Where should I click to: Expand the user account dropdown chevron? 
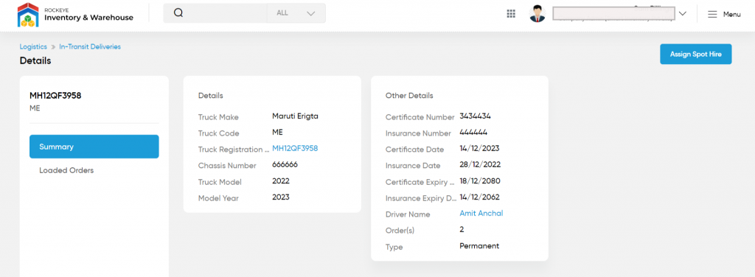point(682,14)
